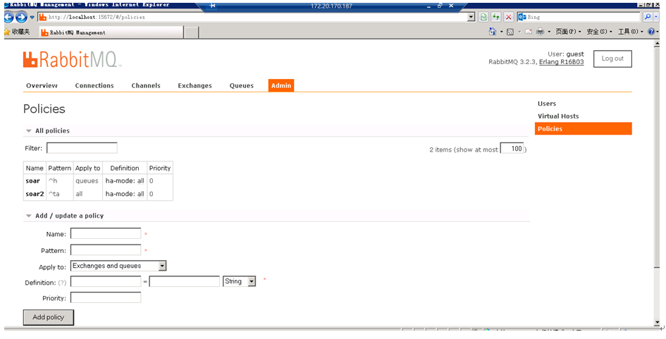Image resolution: width=666 pixels, height=339 pixels.
Task: Click the RSS feeds icon
Action: [510, 32]
